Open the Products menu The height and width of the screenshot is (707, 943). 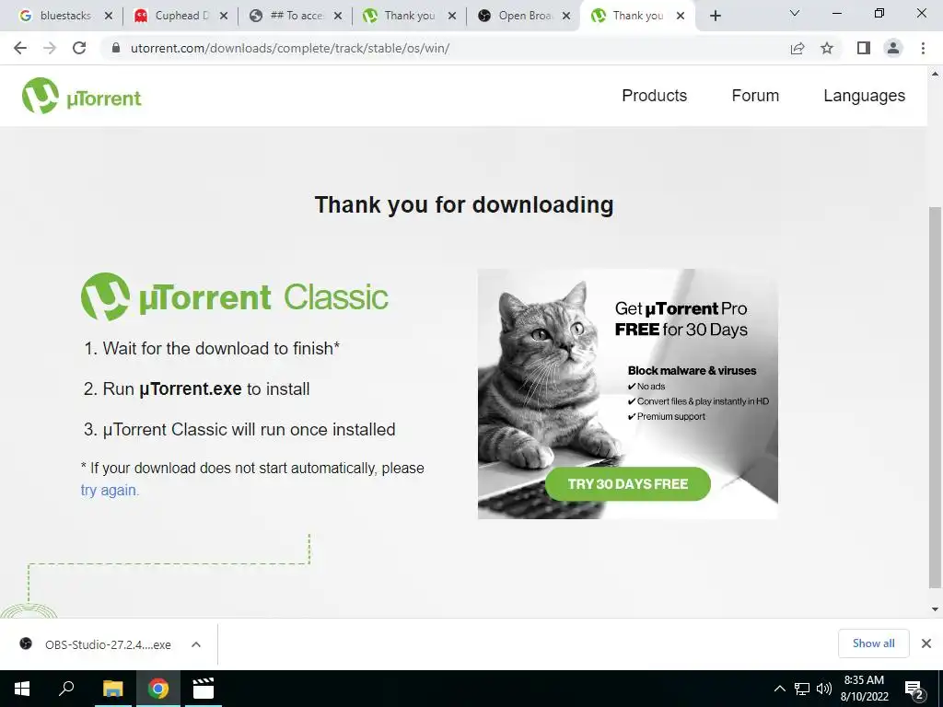click(655, 96)
